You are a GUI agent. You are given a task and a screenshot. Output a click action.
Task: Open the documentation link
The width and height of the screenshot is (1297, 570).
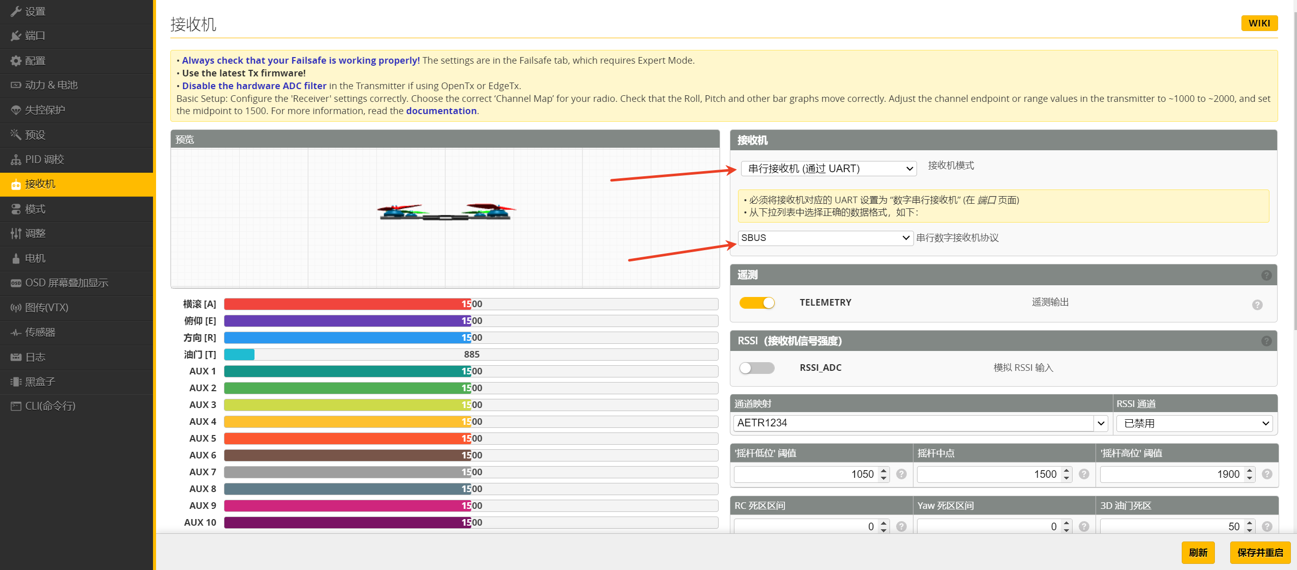[441, 111]
